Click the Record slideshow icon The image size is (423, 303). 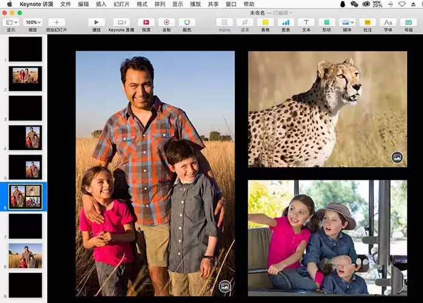pyautogui.click(x=166, y=22)
